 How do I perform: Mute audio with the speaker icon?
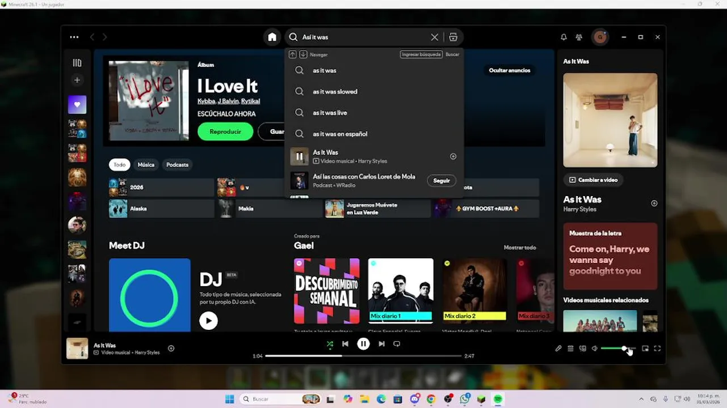pyautogui.click(x=594, y=348)
